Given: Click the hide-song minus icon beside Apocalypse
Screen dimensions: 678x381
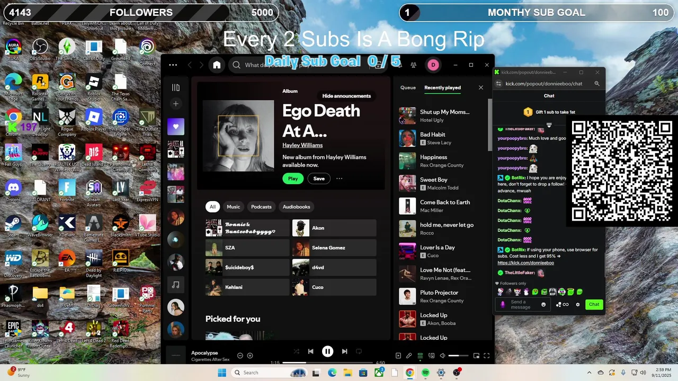Looking at the screenshot, I should (x=240, y=356).
